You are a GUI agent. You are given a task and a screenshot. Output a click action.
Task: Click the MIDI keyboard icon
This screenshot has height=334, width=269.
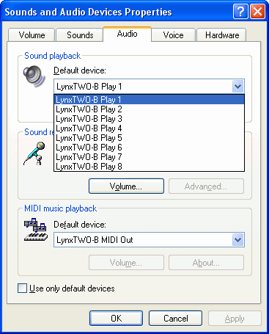point(36,230)
